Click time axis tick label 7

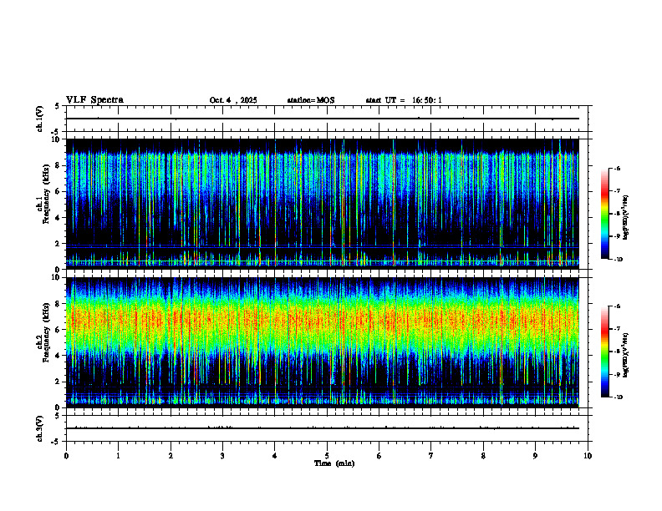[x=431, y=456]
